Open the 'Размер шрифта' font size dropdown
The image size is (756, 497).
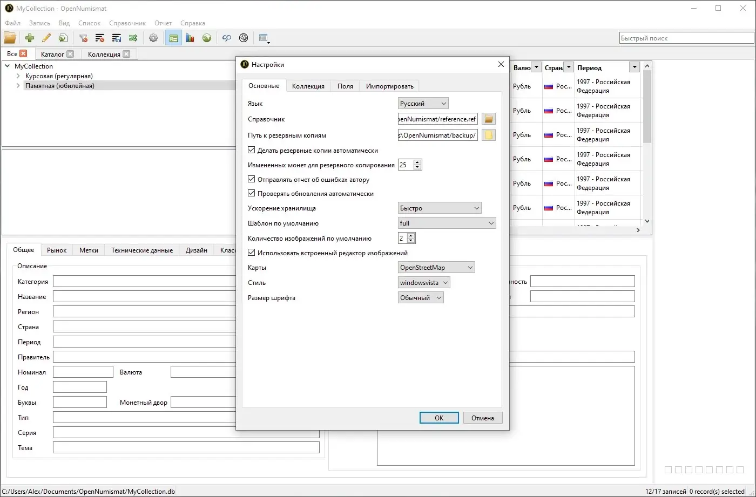coord(421,297)
